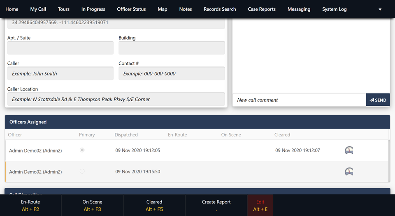Image resolution: width=395 pixels, height=216 pixels.
Task: Open timeline icon for officer dispatched 19:15:50
Action: (x=349, y=172)
